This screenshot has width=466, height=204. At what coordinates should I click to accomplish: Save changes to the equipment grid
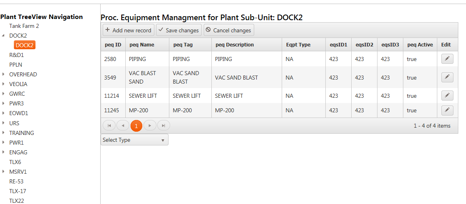[x=179, y=30]
